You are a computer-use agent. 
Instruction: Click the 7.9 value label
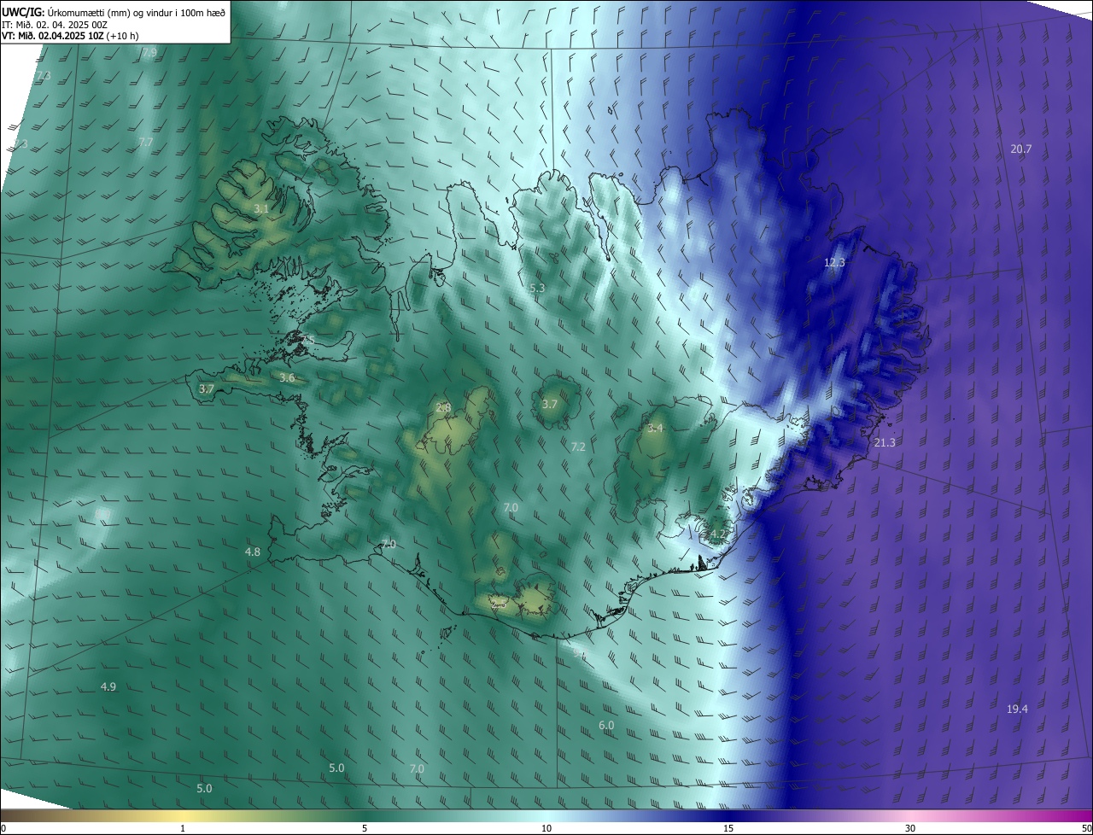pos(149,53)
